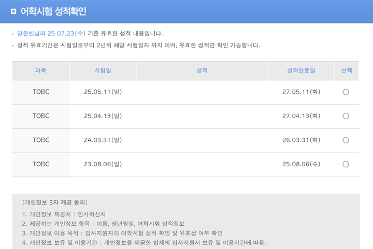
Task: Click TOEIC cell in the 24.03.31 row
Action: (41, 140)
